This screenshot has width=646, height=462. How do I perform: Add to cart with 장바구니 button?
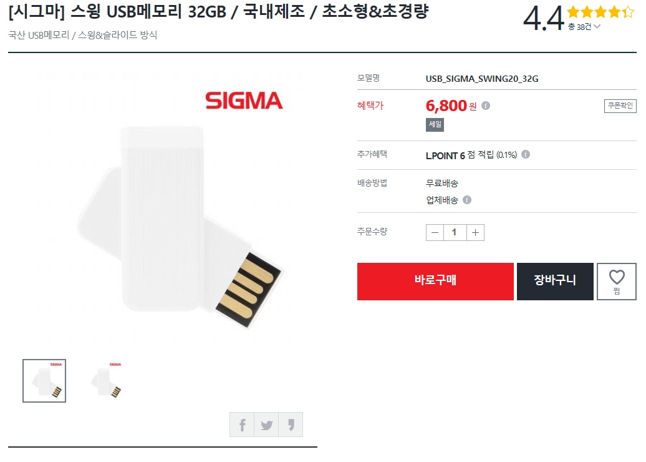pyautogui.click(x=555, y=282)
